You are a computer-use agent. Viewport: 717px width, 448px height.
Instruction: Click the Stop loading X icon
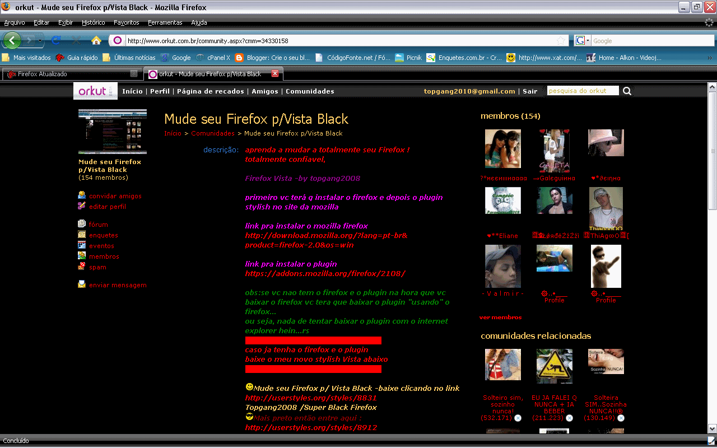point(76,40)
